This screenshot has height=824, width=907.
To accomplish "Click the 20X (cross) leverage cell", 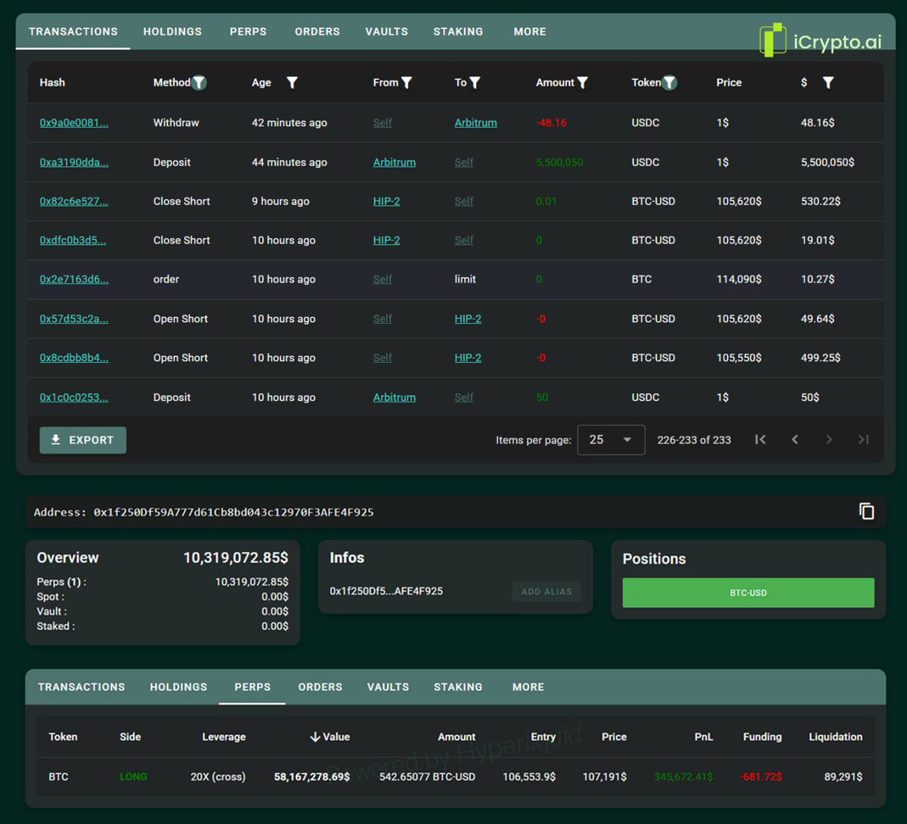I will 218,777.
